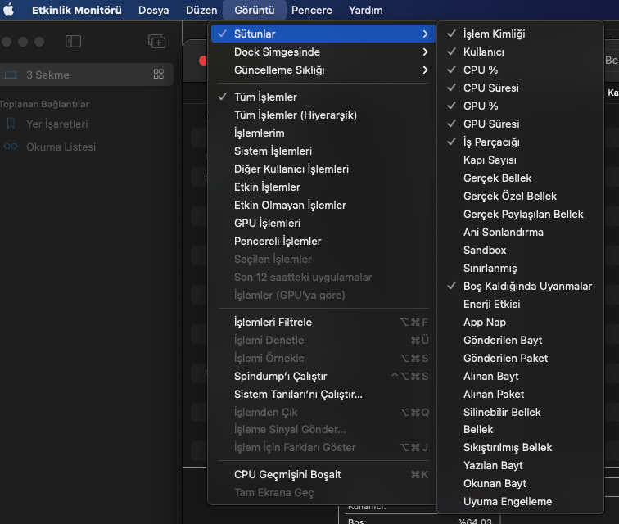619x524 pixels.
Task: Choose Diğer Kullanıcı İşlemleri
Action: click(x=323, y=169)
